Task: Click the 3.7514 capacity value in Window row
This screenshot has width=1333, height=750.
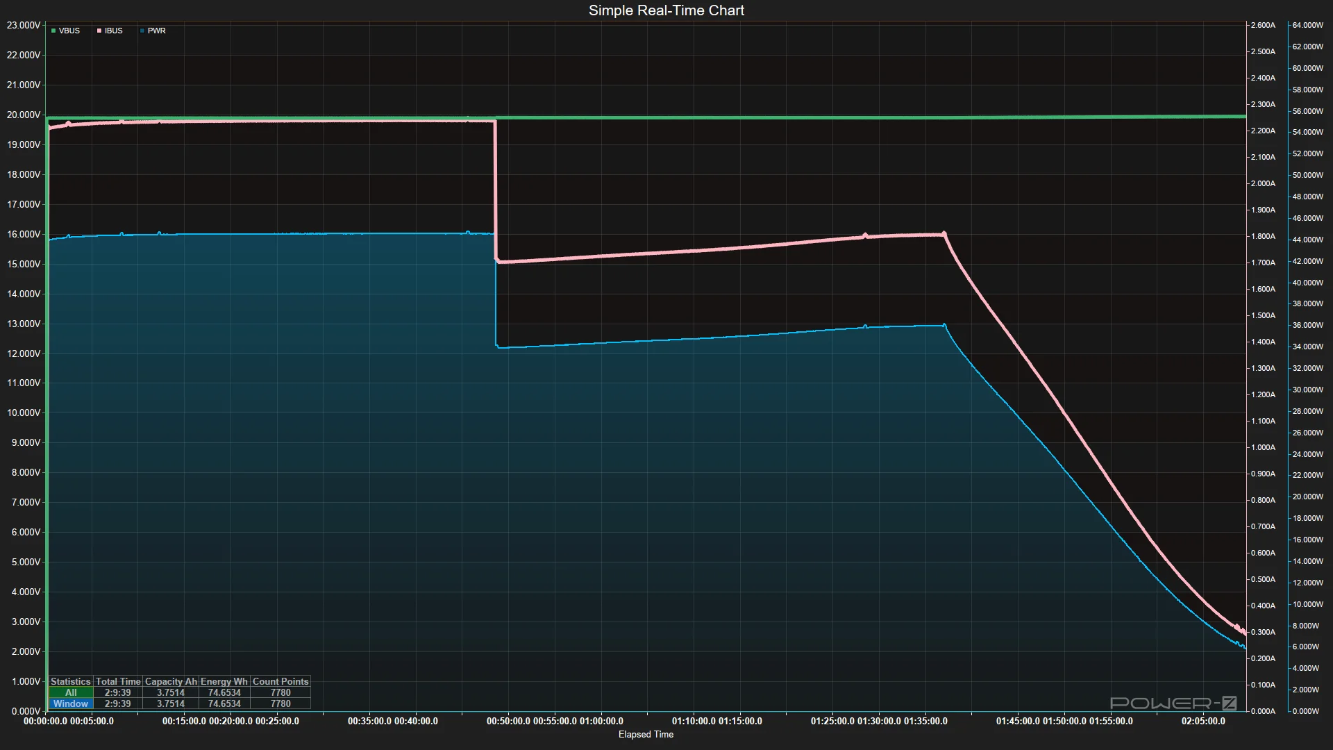Action: pos(171,703)
